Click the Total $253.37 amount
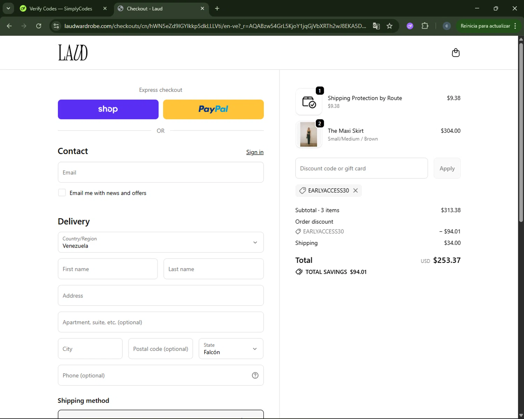Image resolution: width=524 pixels, height=419 pixels. (447, 260)
